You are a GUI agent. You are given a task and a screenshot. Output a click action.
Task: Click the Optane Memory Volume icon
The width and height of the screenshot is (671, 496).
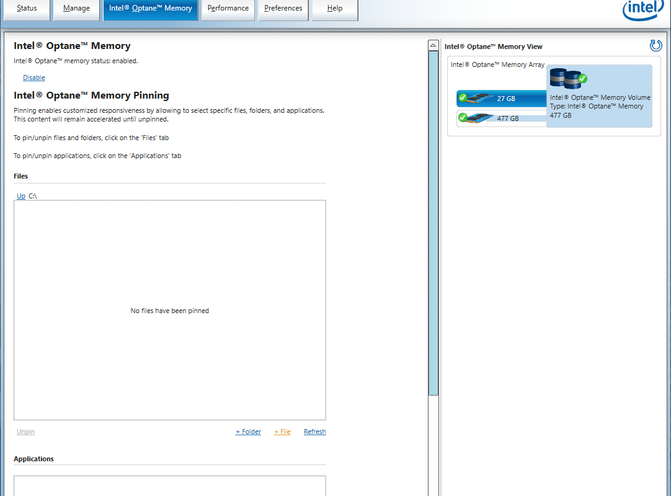[x=568, y=79]
